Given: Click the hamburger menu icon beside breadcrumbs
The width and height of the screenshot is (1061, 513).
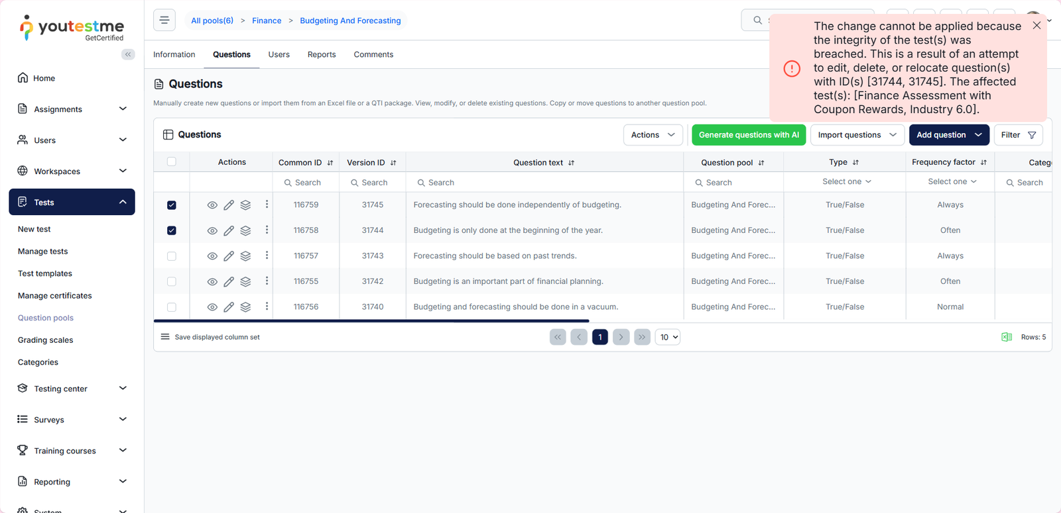Looking at the screenshot, I should (164, 21).
